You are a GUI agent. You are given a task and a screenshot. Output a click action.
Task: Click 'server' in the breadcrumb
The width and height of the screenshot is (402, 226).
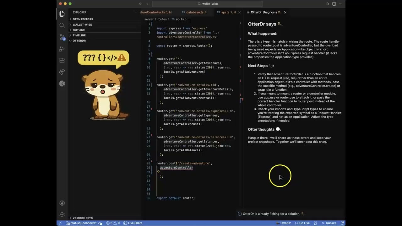coord(149,19)
